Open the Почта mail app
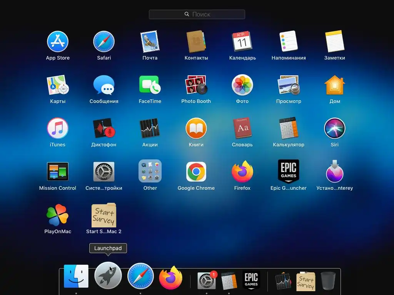This screenshot has width=394, height=295. 150,41
